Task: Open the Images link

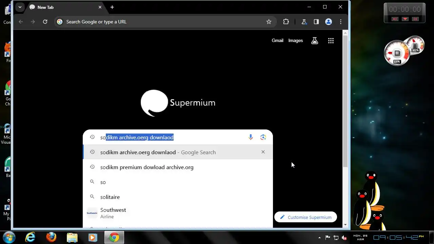Action: (295, 40)
